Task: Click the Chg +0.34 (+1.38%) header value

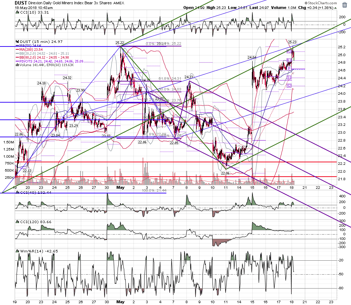Action: (316, 8)
